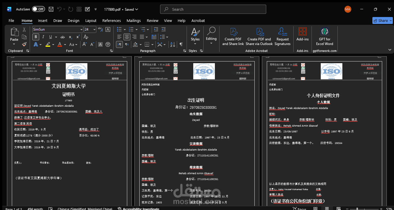
Task: Click the zoom slider in status bar
Action: click(364, 209)
